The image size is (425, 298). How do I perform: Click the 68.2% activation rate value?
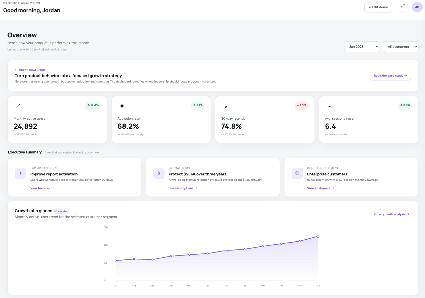pos(128,126)
